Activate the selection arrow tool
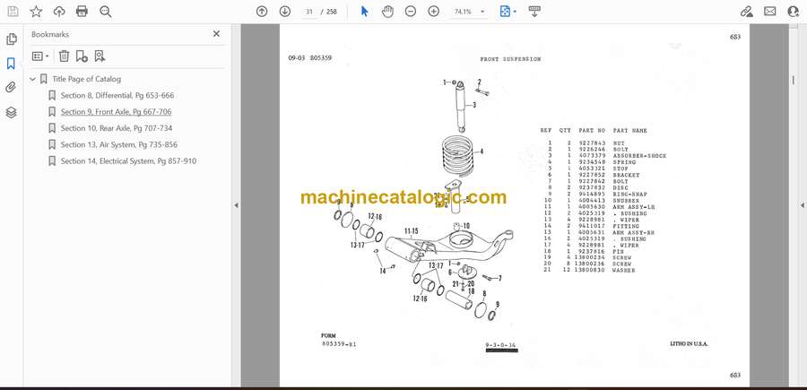The width and height of the screenshot is (807, 390). 364,12
